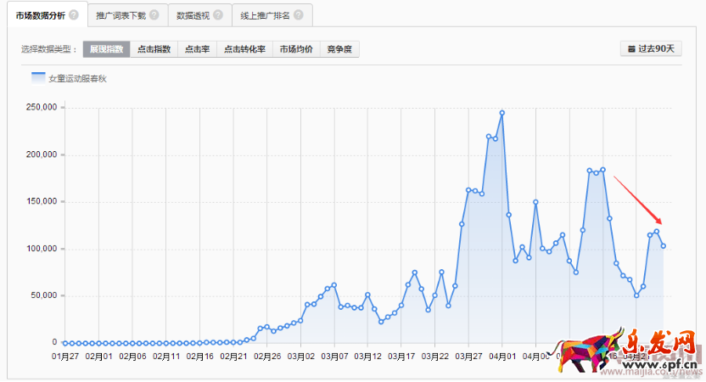Choose the 点击率 data type

pos(197,49)
